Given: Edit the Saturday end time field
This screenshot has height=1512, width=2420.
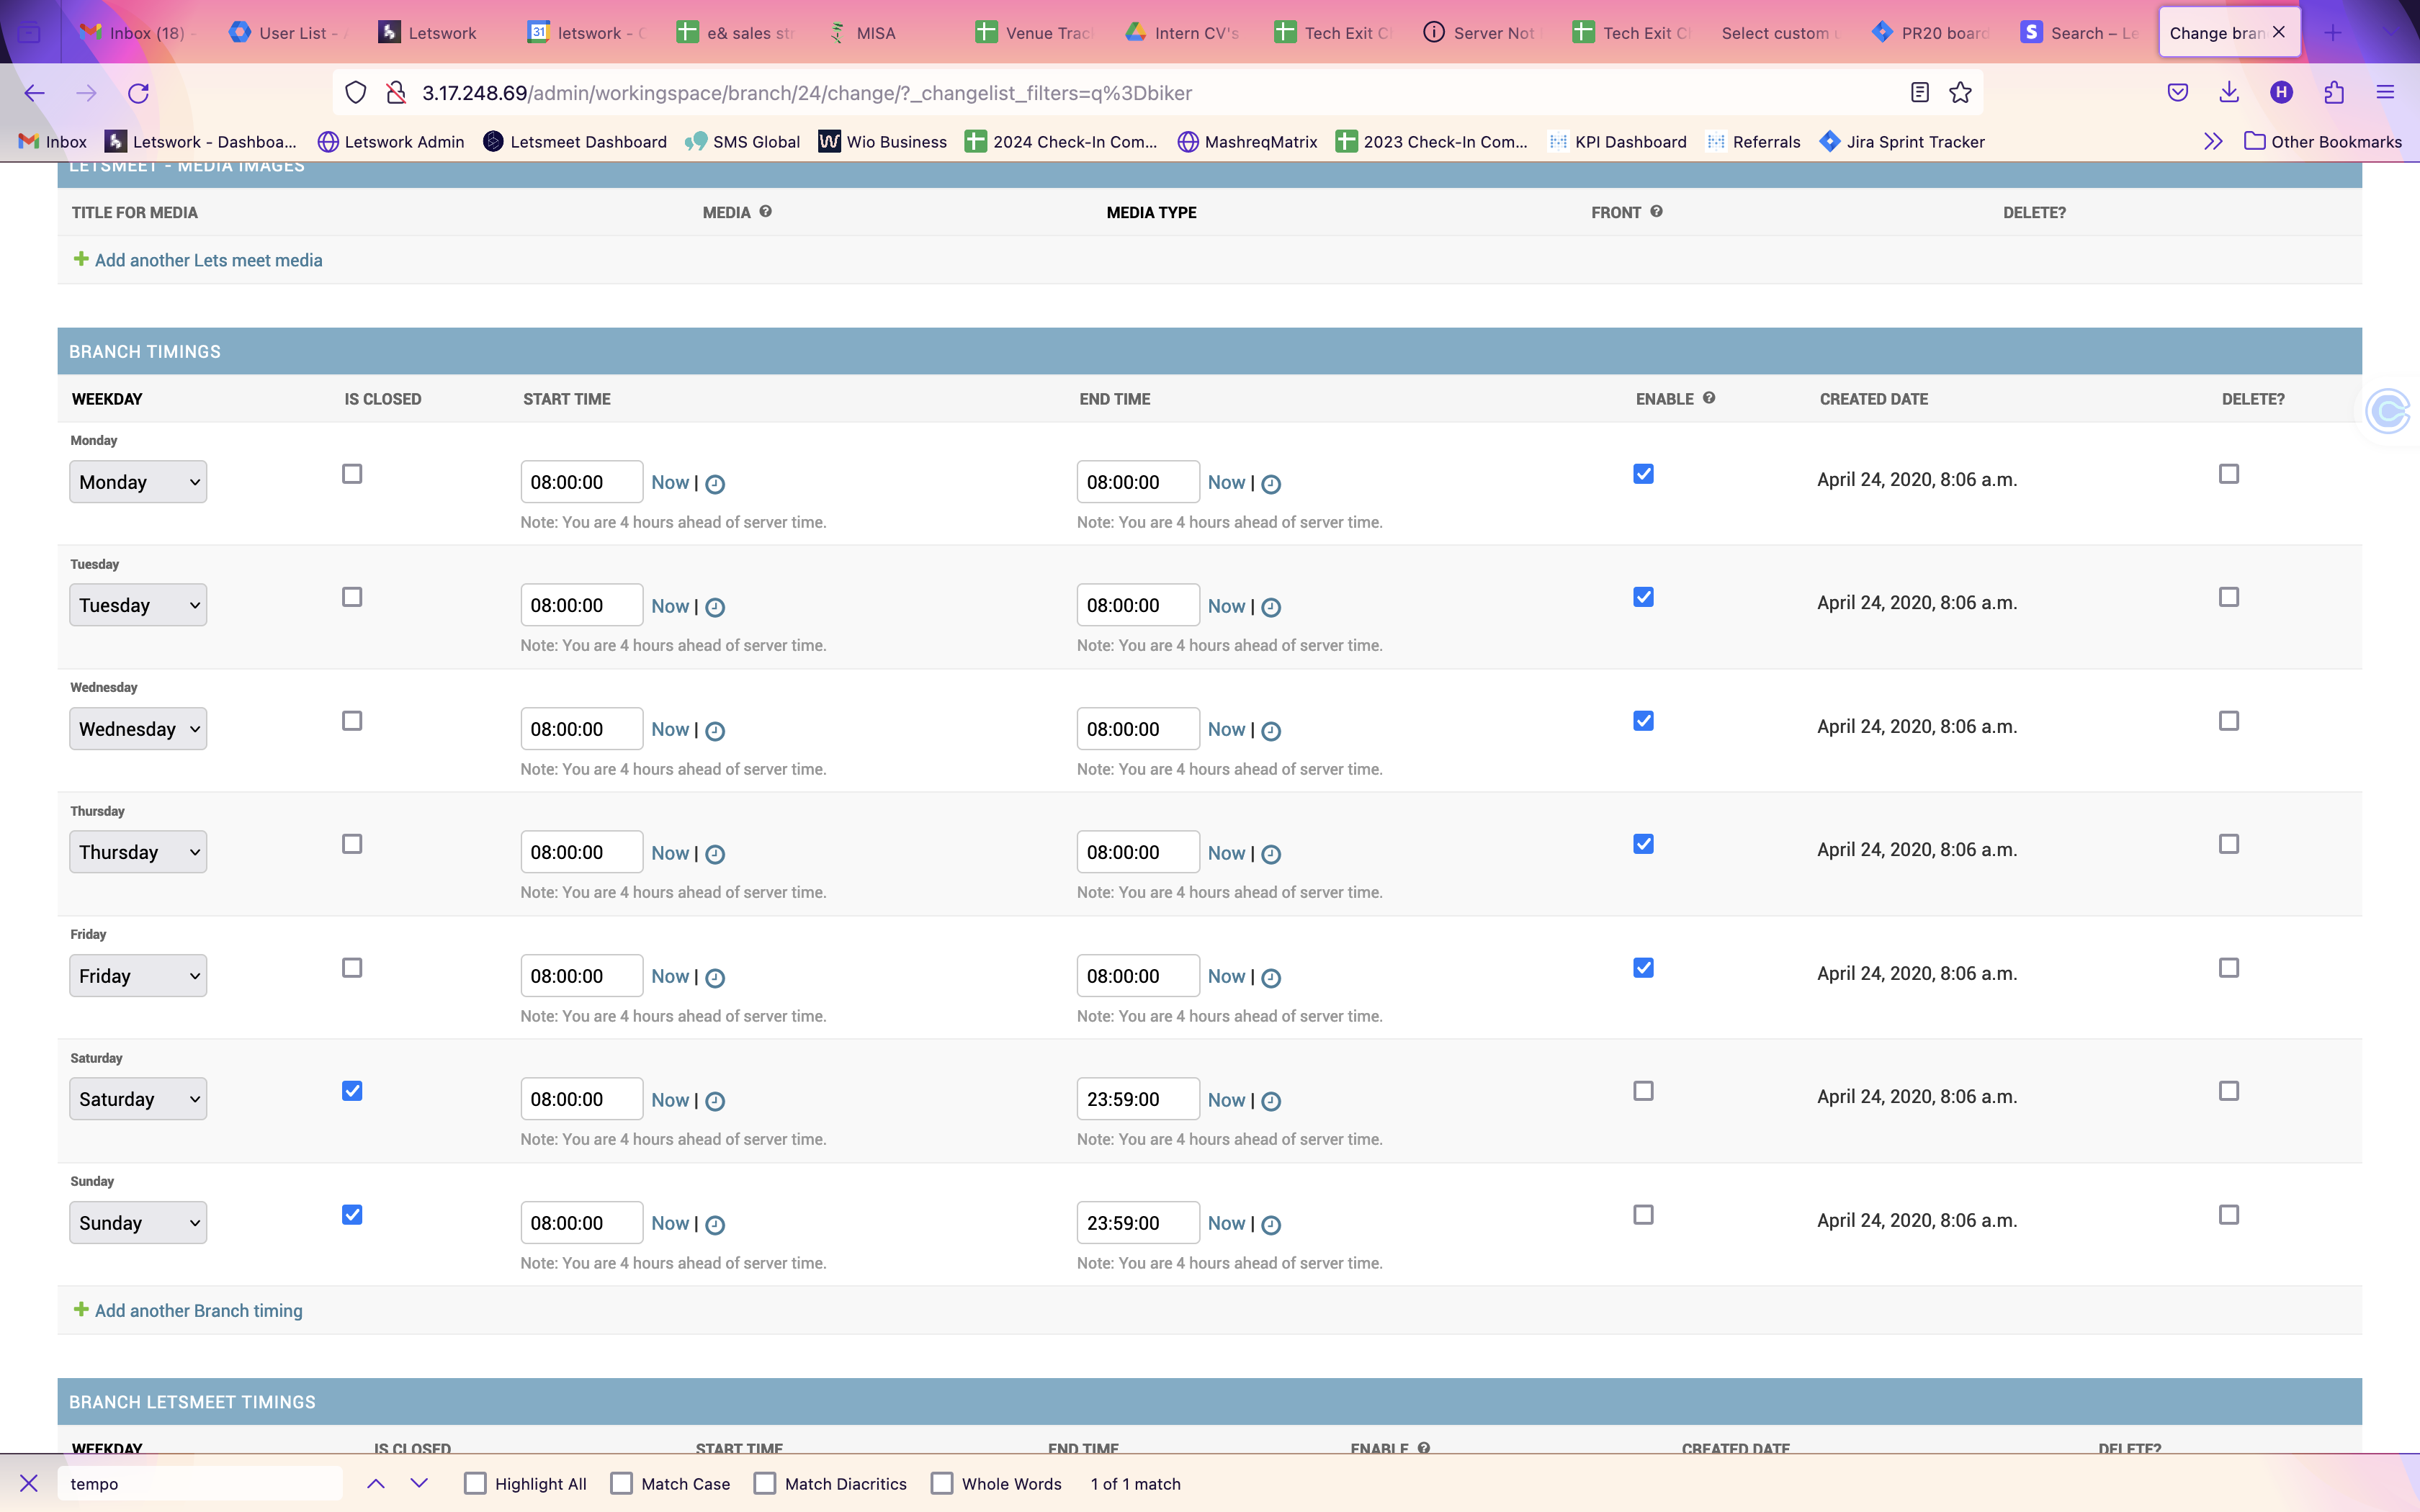Looking at the screenshot, I should point(1138,1099).
